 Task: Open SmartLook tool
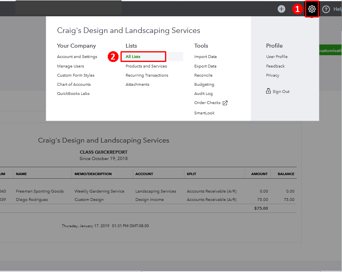(x=204, y=113)
